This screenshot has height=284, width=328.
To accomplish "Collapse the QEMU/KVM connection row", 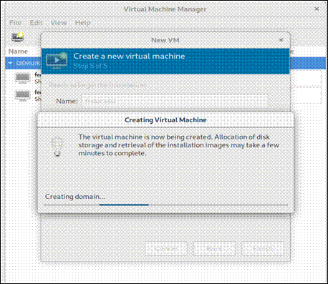I will (10, 63).
